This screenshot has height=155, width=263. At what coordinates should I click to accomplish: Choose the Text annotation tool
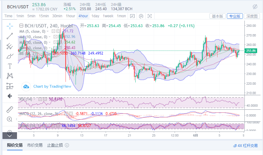coord(10,66)
